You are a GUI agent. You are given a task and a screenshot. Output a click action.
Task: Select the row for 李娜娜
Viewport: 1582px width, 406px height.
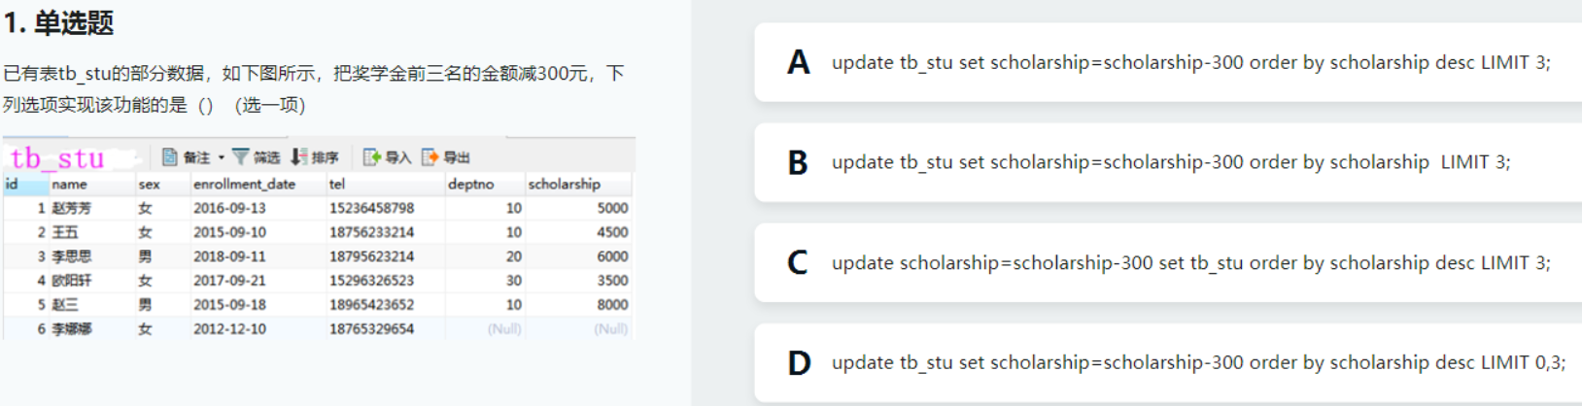click(x=72, y=329)
